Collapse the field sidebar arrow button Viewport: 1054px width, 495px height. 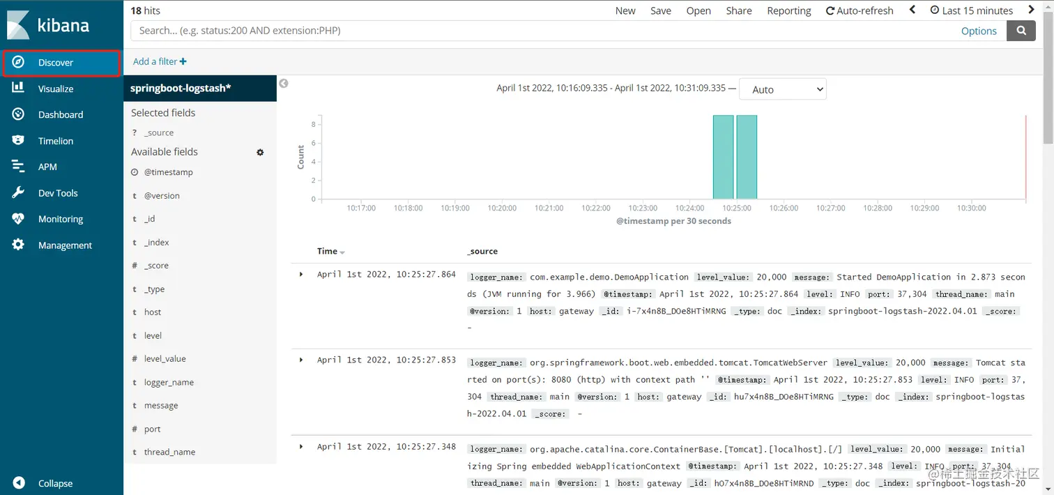(284, 83)
